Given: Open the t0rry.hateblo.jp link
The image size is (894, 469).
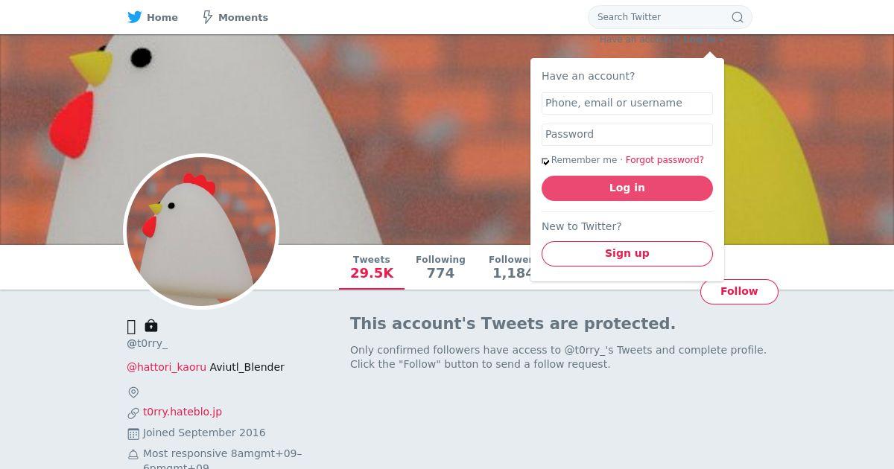Looking at the screenshot, I should (183, 412).
